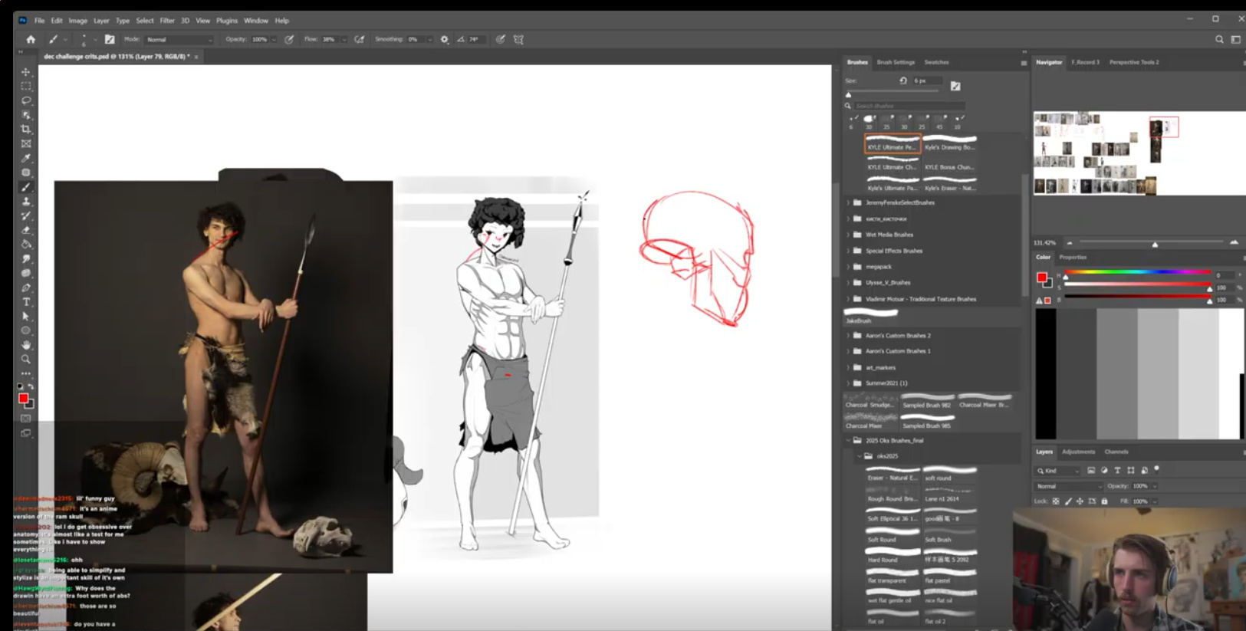Expand the megapack brush folder
1246x631 pixels.
pos(848,267)
